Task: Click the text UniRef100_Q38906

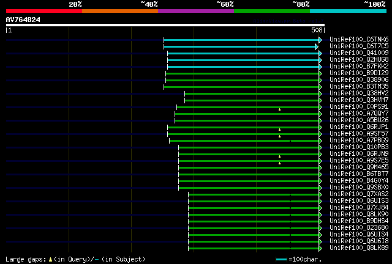Action: tap(359, 80)
